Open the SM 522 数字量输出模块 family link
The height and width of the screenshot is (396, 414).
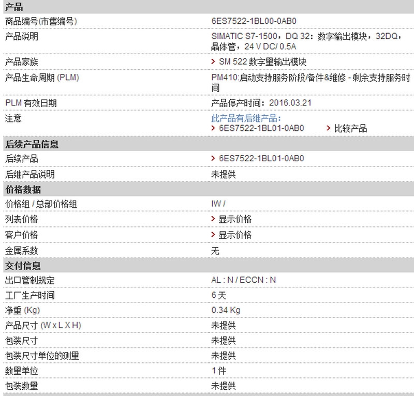click(x=262, y=62)
